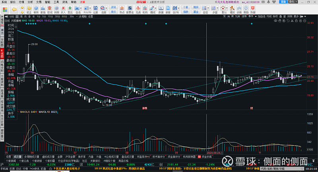This screenshot has height=172, width=318.
Task: Expand the 画线 dropdown arrow
Action: [155, 8]
